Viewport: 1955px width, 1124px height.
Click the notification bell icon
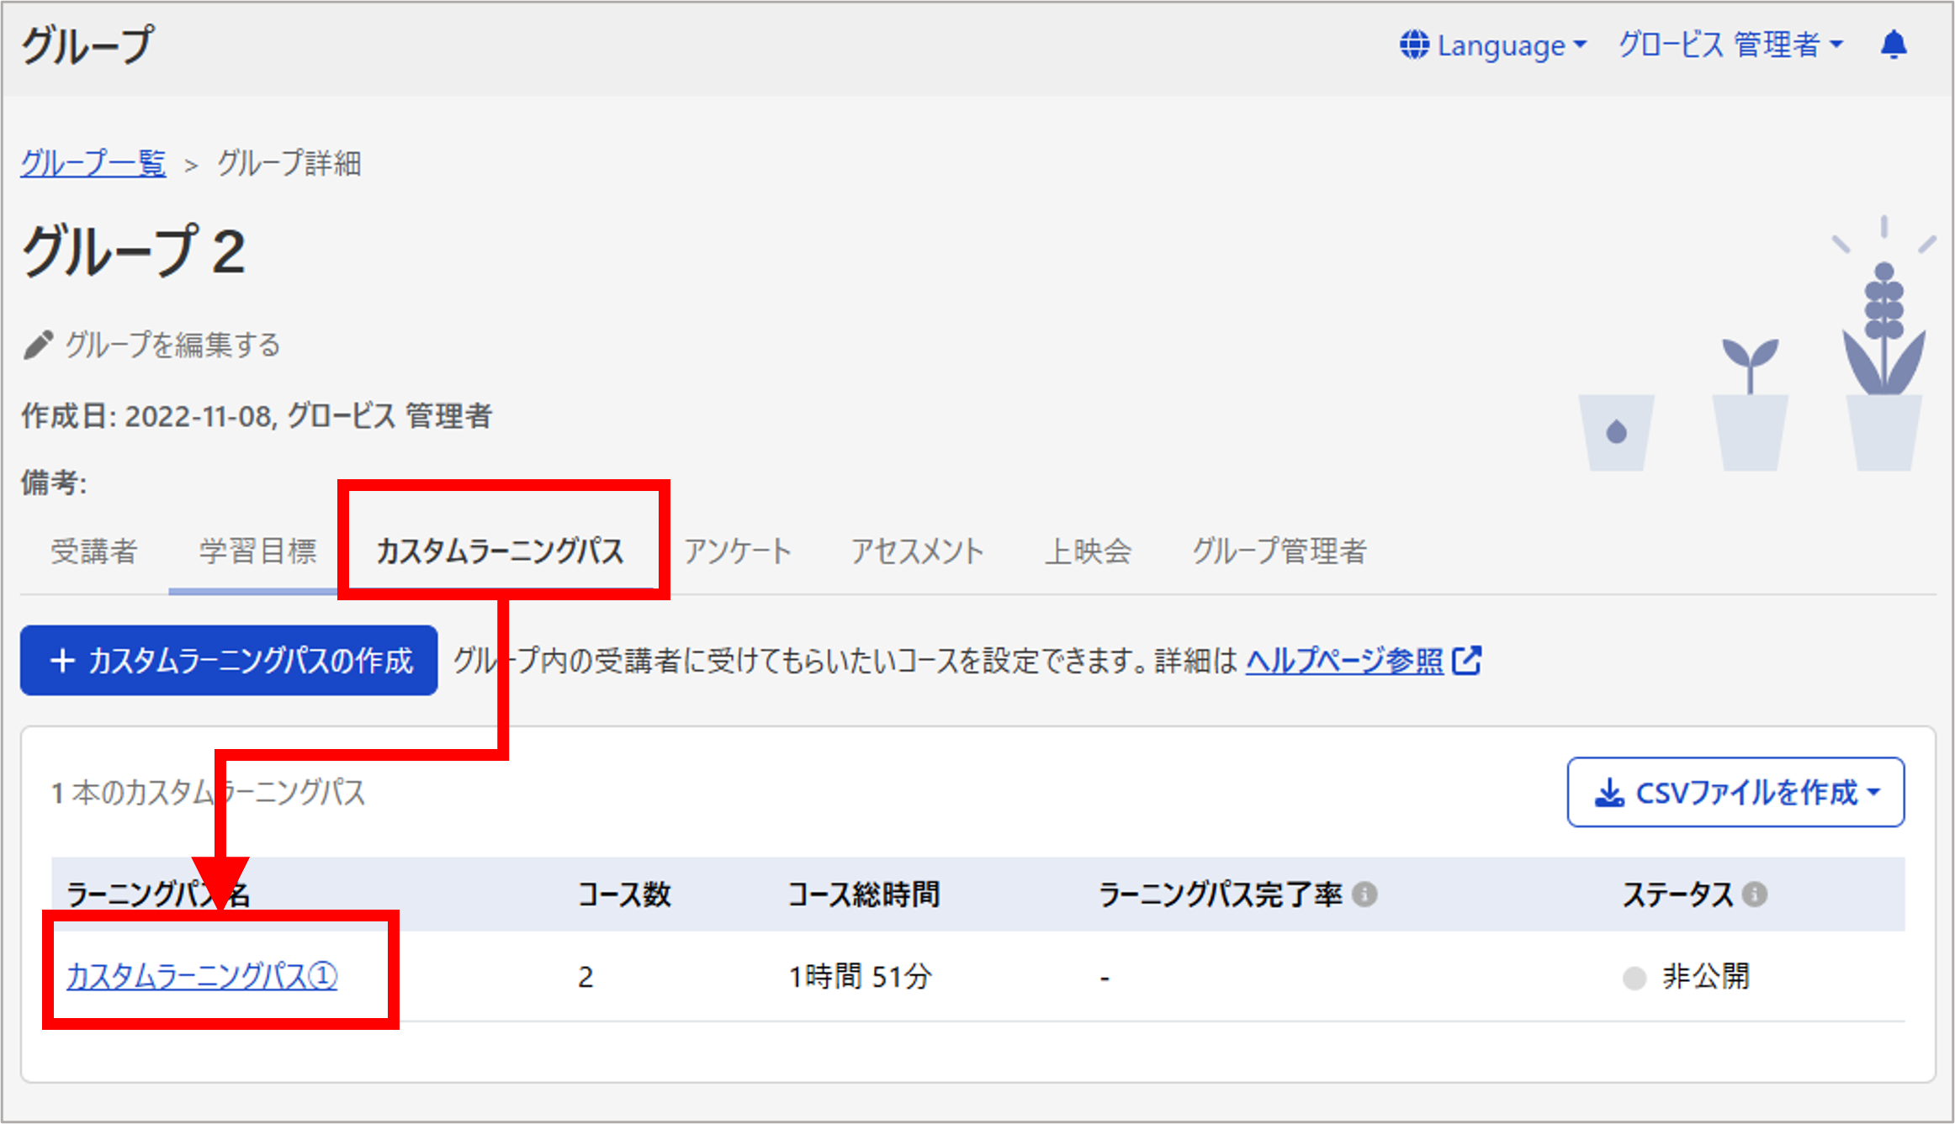click(x=1894, y=45)
